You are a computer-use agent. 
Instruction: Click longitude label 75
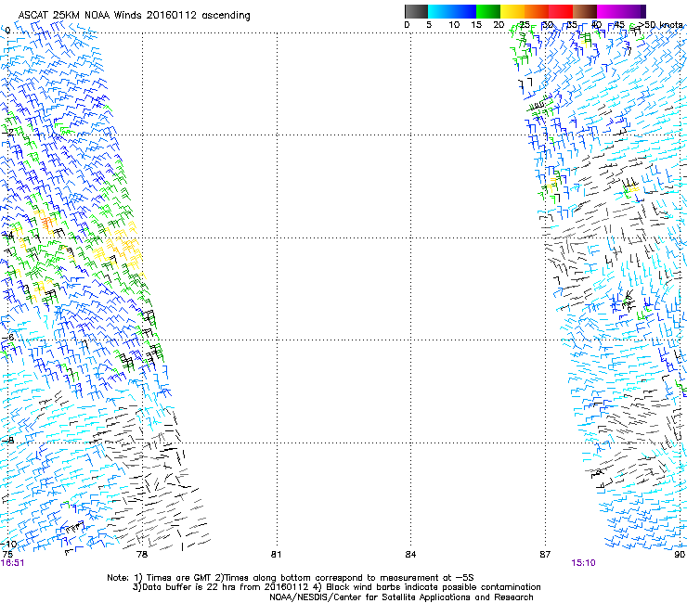pos(7,555)
